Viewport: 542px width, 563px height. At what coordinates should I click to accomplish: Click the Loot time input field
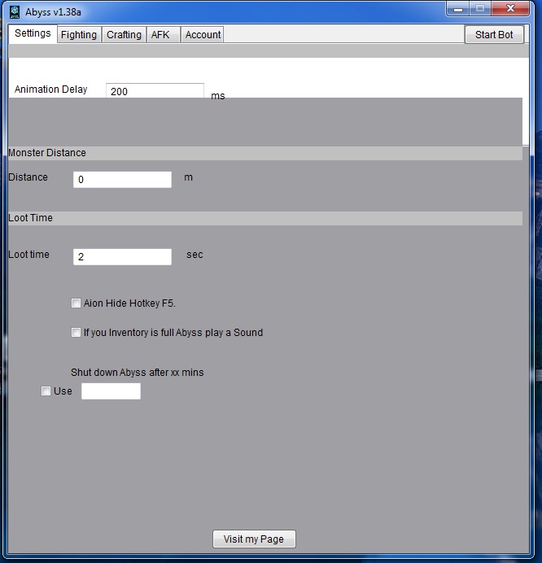[122, 257]
